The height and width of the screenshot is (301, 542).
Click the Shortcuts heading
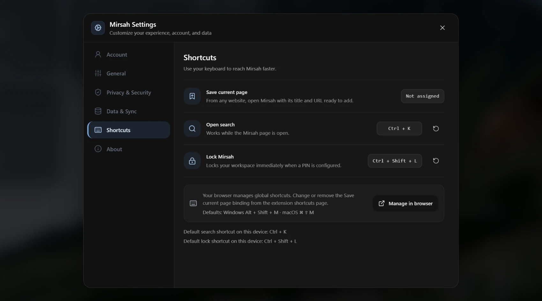coord(200,58)
